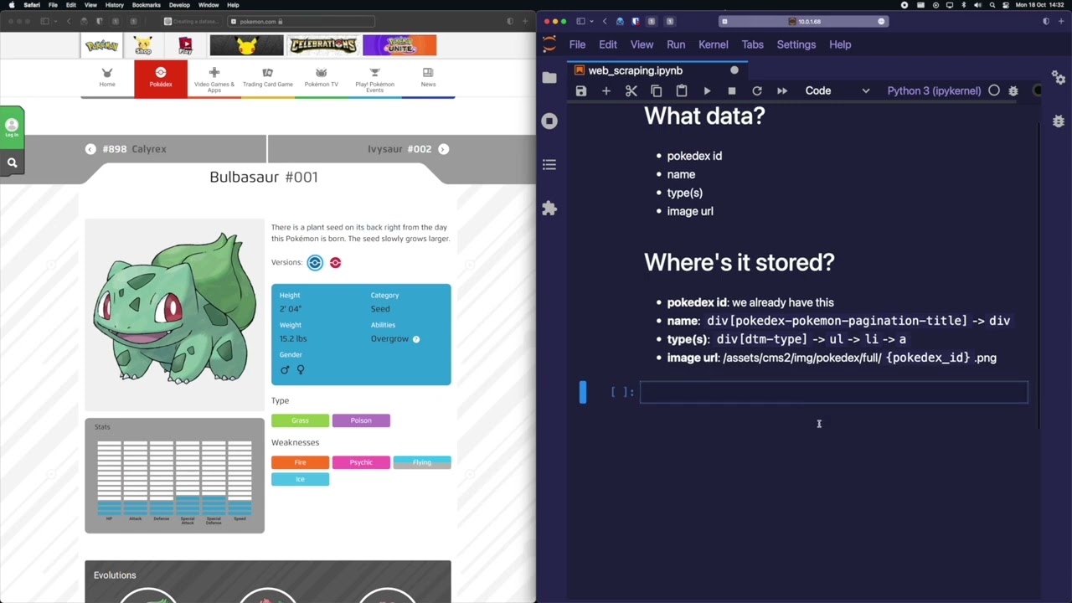1072x603 pixels.
Task: Click the Fire weakness button
Action: point(300,462)
